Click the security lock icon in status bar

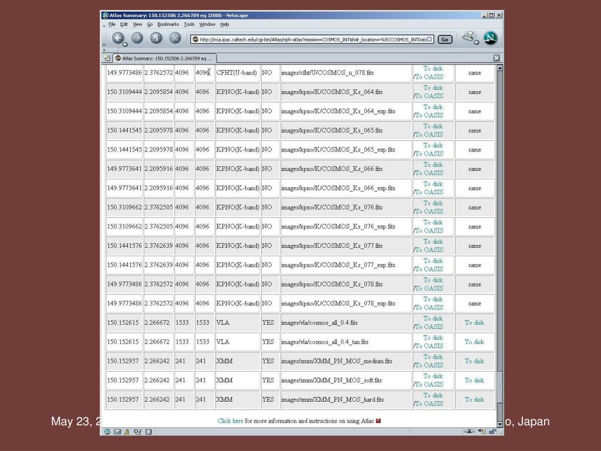click(492, 432)
